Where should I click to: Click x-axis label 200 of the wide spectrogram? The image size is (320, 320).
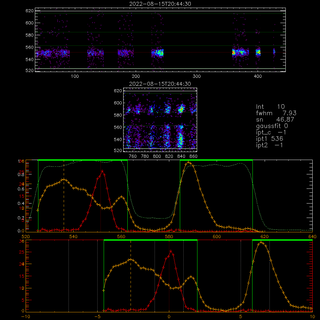136,76
